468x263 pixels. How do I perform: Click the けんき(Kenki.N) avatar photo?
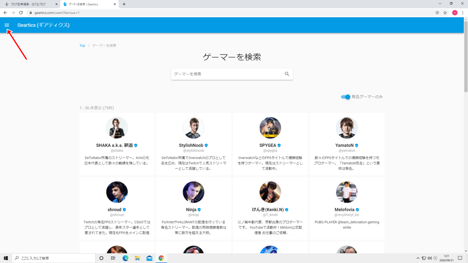(270, 192)
